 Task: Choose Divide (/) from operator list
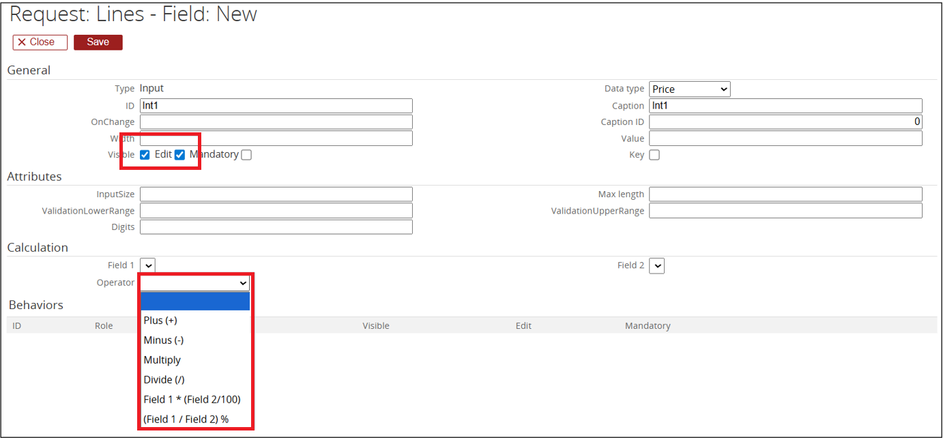[x=164, y=380]
